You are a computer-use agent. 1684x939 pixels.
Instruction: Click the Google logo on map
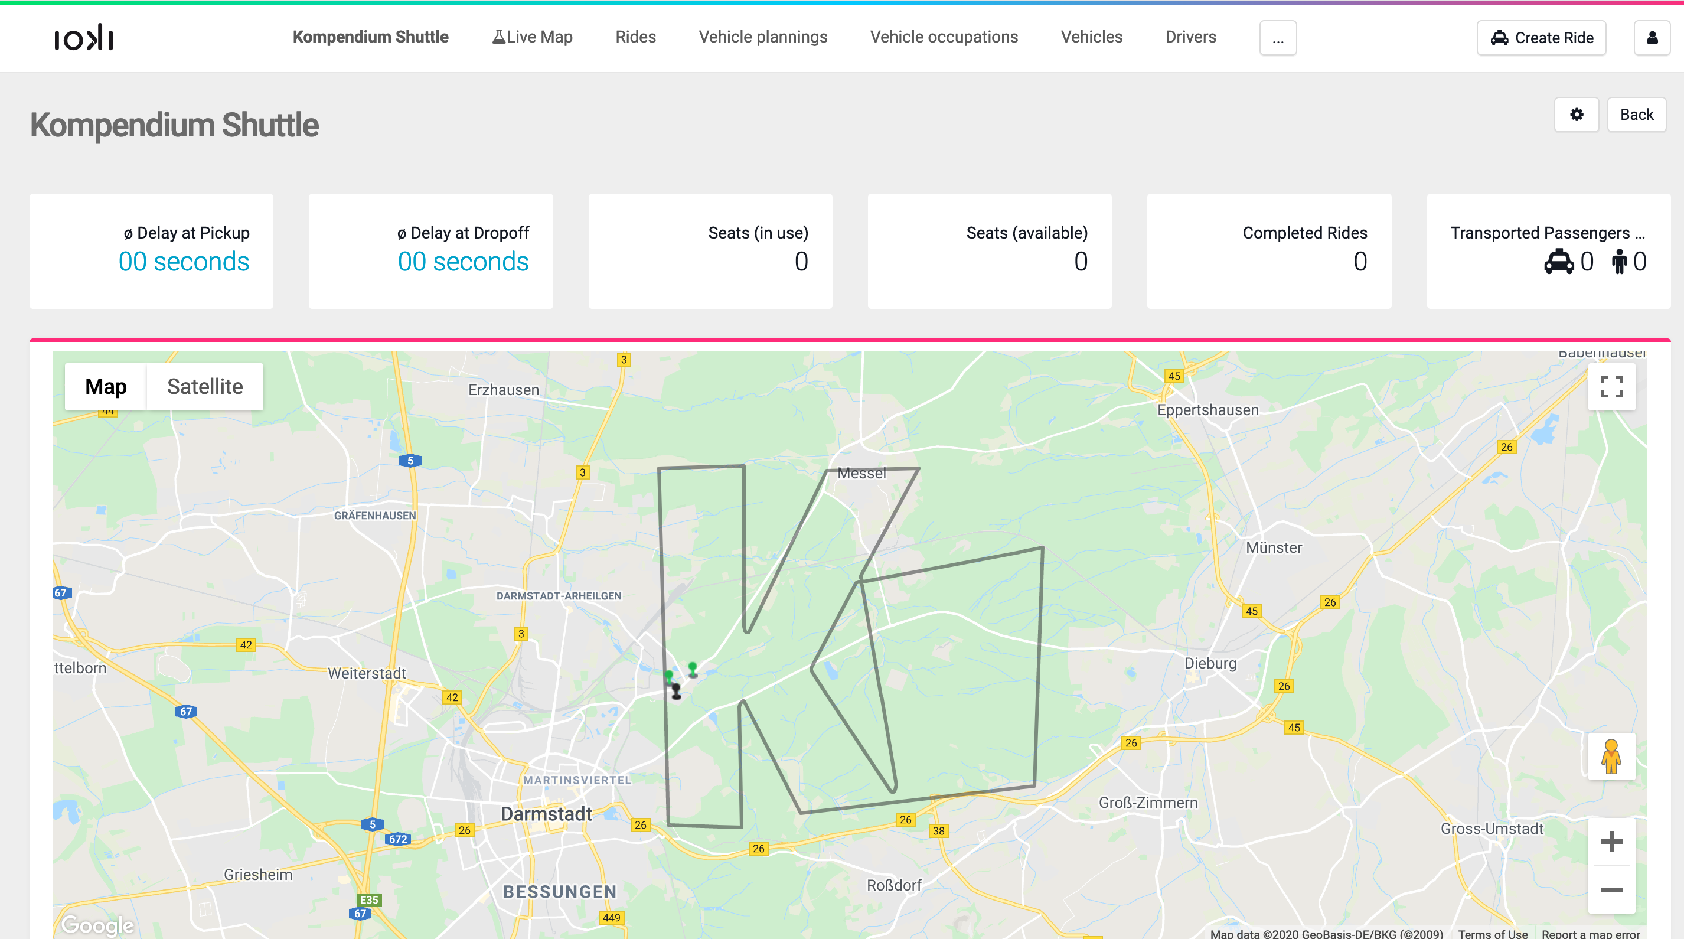(x=97, y=925)
